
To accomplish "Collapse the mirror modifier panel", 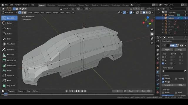I will point(162,45).
